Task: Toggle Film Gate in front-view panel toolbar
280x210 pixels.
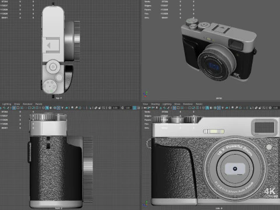Action: pyautogui.click(x=178, y=108)
